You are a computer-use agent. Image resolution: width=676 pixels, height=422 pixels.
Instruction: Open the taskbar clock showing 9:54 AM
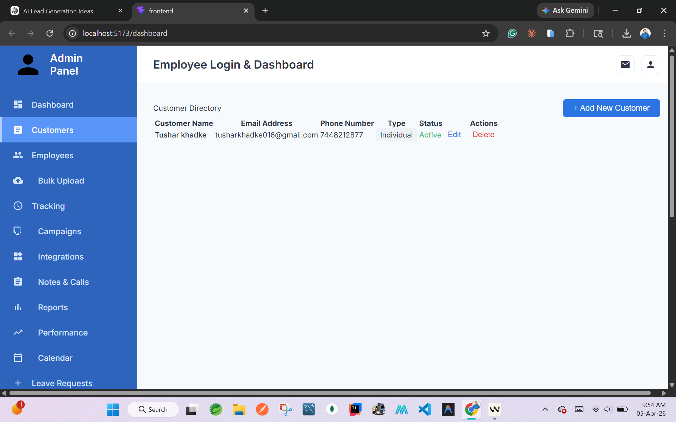pyautogui.click(x=651, y=409)
